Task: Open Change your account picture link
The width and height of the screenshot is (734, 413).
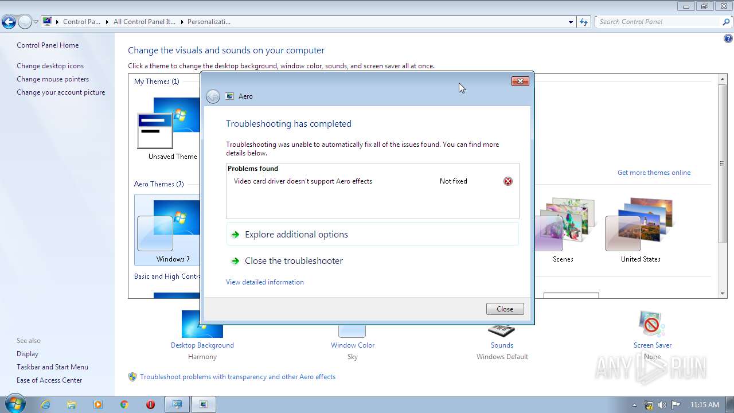Action: click(x=61, y=92)
